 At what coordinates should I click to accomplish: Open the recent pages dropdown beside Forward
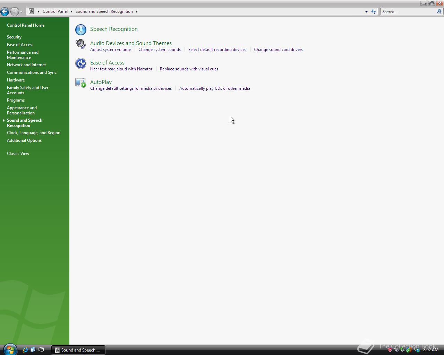[x=22, y=12]
